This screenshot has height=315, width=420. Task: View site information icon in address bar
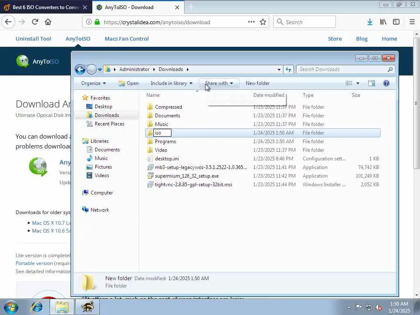coord(89,22)
